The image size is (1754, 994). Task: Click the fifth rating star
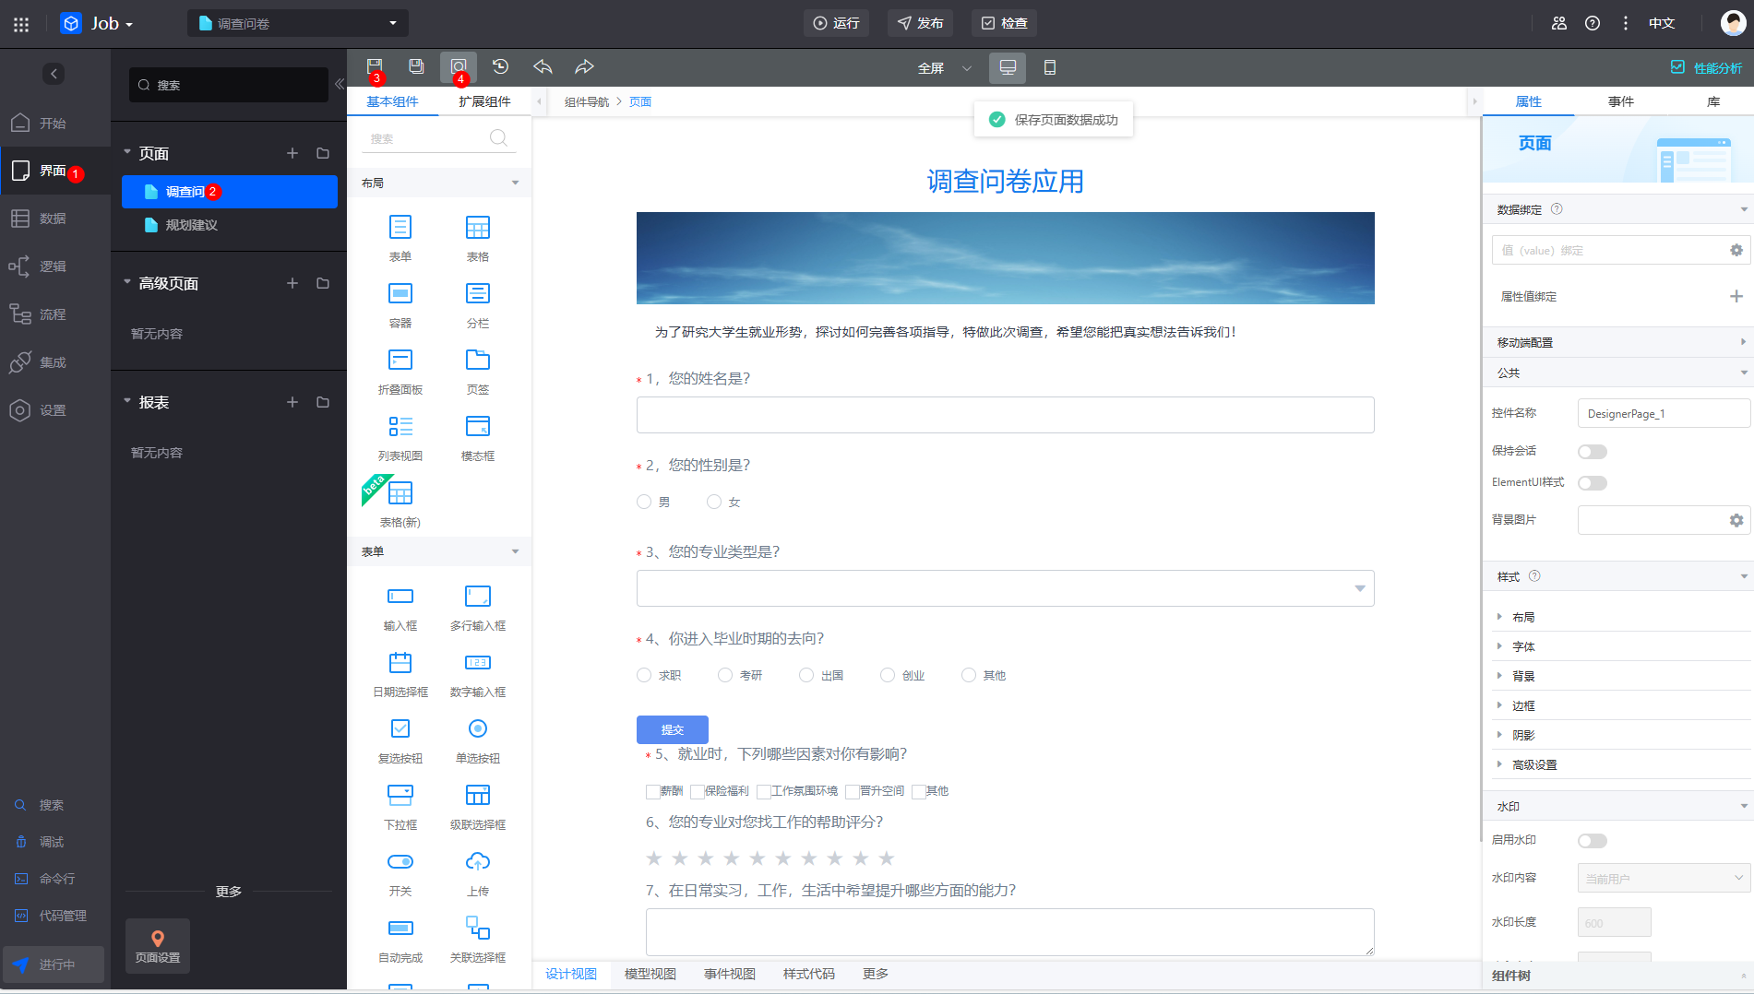click(758, 858)
